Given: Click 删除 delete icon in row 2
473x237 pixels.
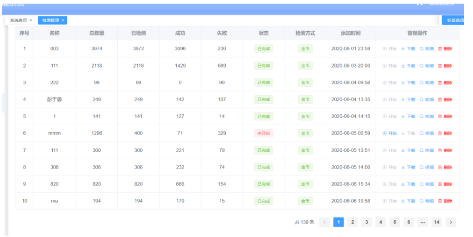Looking at the screenshot, I should point(445,66).
